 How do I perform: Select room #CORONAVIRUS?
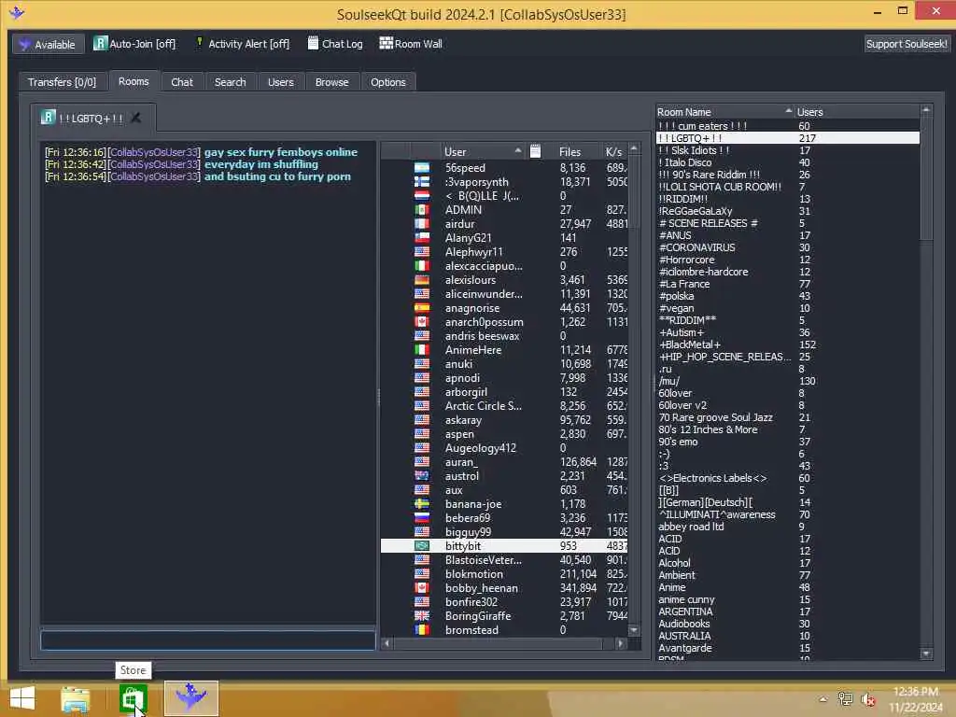[787, 247]
